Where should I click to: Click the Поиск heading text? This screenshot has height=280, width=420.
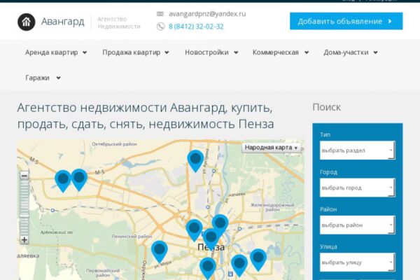point(326,107)
